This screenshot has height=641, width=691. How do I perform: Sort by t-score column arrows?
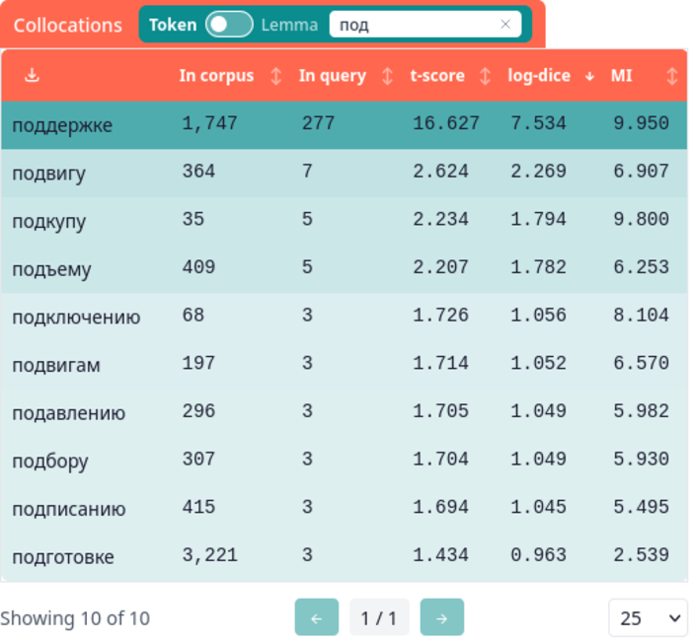485,76
